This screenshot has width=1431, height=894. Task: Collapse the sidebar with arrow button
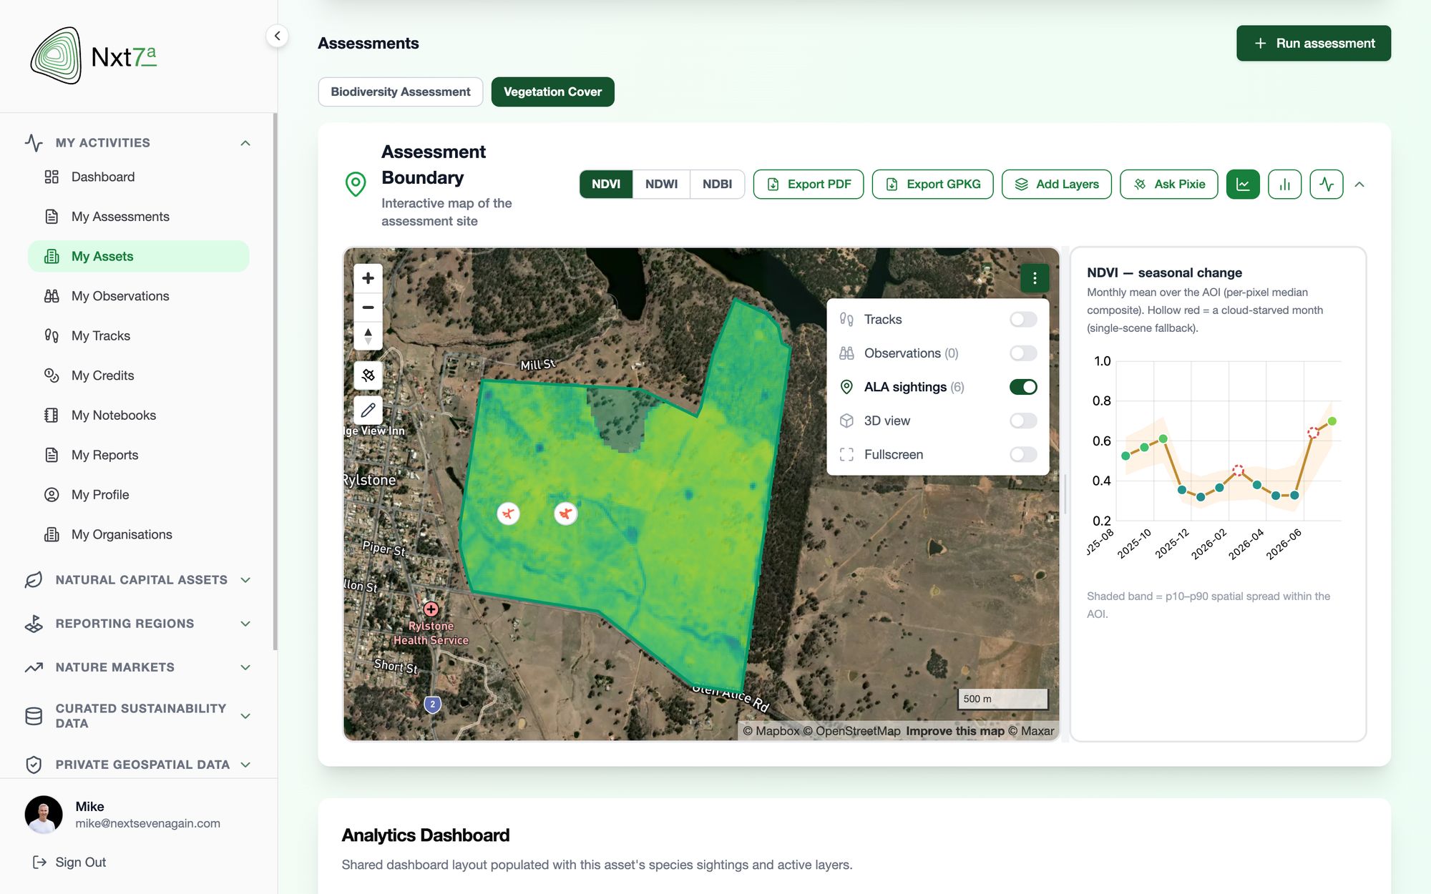[x=277, y=36]
